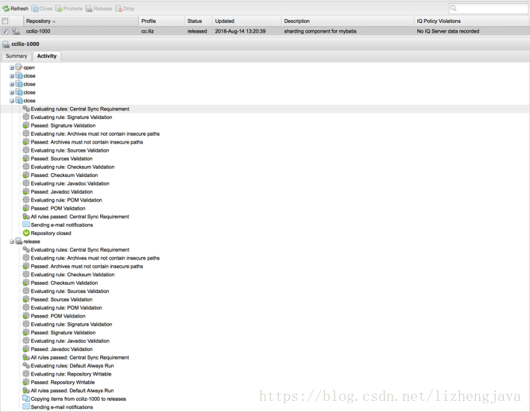
Task: Select 'Passed: Repository Writable' row
Action: pyautogui.click(x=63, y=383)
